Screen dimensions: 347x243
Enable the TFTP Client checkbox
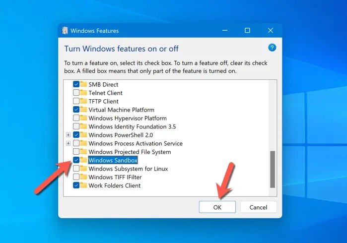pyautogui.click(x=76, y=101)
